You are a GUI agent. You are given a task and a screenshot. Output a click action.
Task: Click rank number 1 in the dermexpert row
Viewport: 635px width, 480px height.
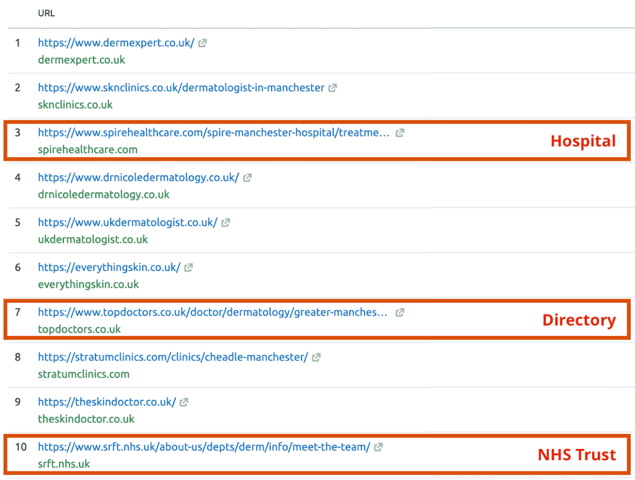tap(17, 43)
